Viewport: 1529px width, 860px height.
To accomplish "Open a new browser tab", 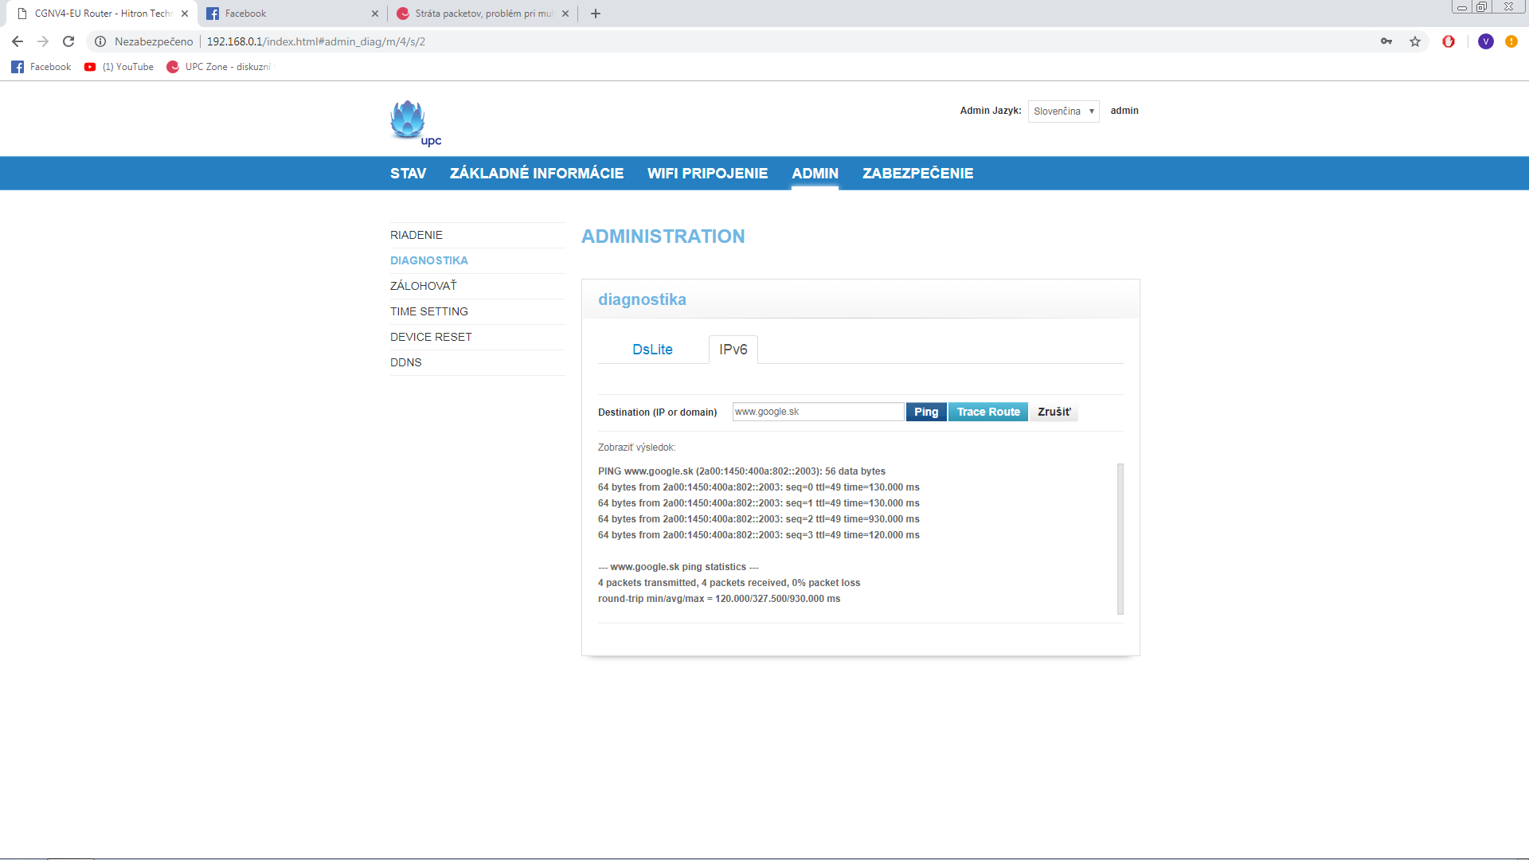I will pos(596,14).
